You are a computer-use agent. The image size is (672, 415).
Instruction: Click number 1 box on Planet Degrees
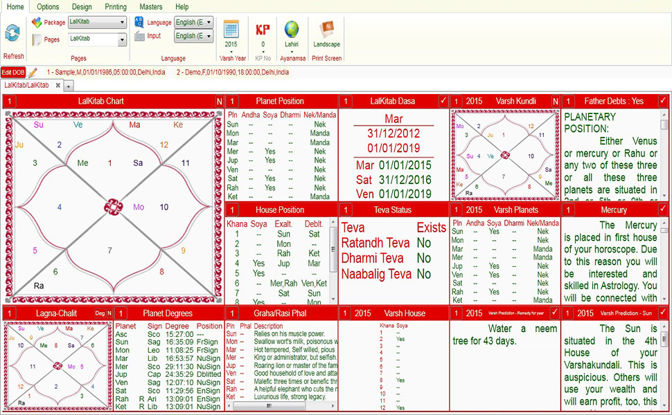point(121,313)
